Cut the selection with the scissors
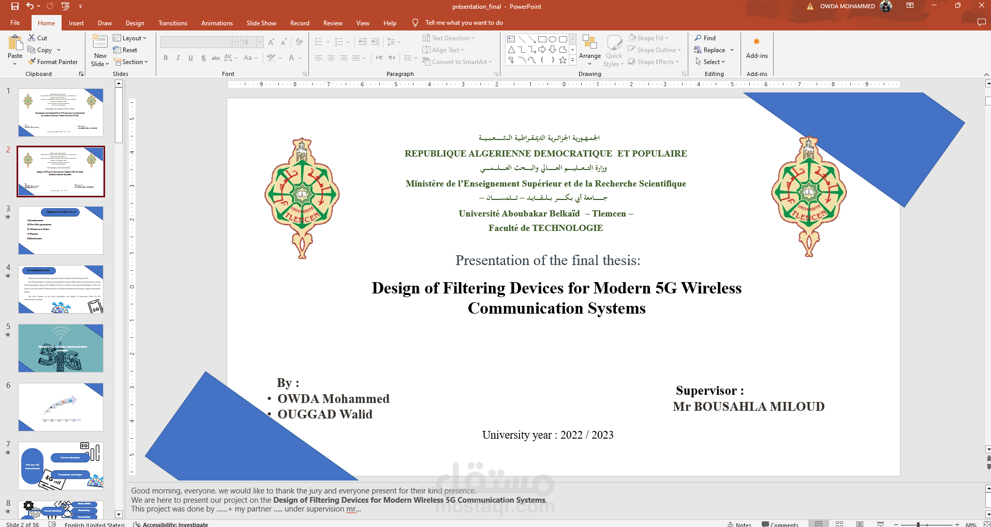This screenshot has height=527, width=991. coord(37,38)
